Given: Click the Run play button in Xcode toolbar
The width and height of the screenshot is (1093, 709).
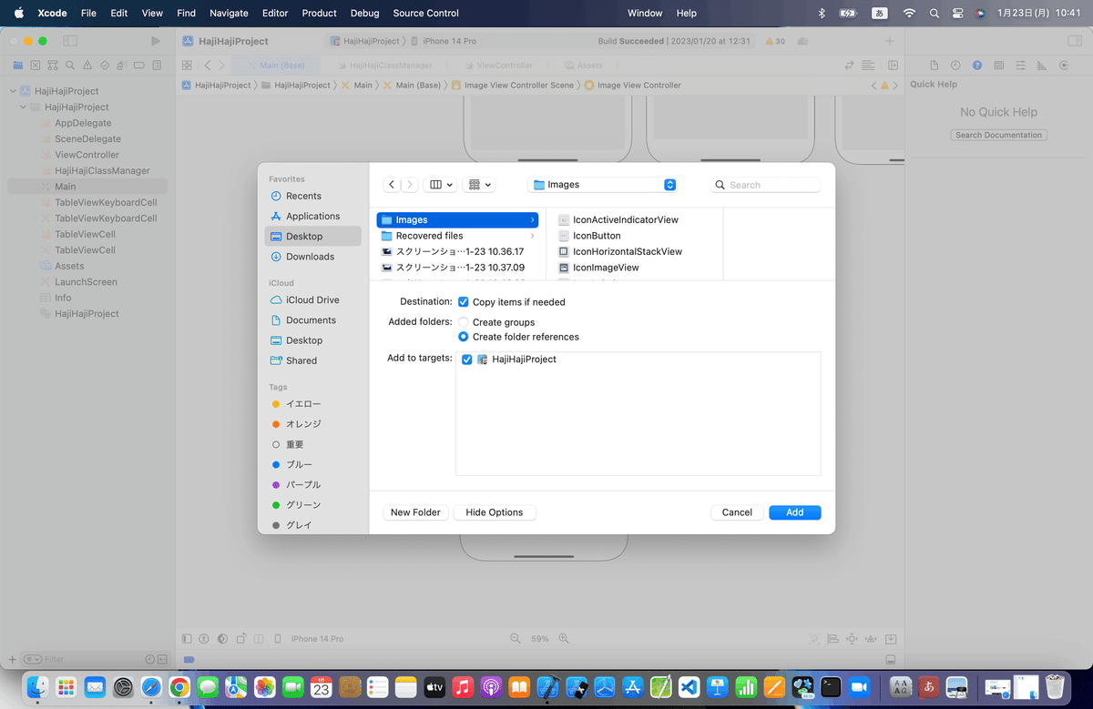Looking at the screenshot, I should pyautogui.click(x=156, y=41).
